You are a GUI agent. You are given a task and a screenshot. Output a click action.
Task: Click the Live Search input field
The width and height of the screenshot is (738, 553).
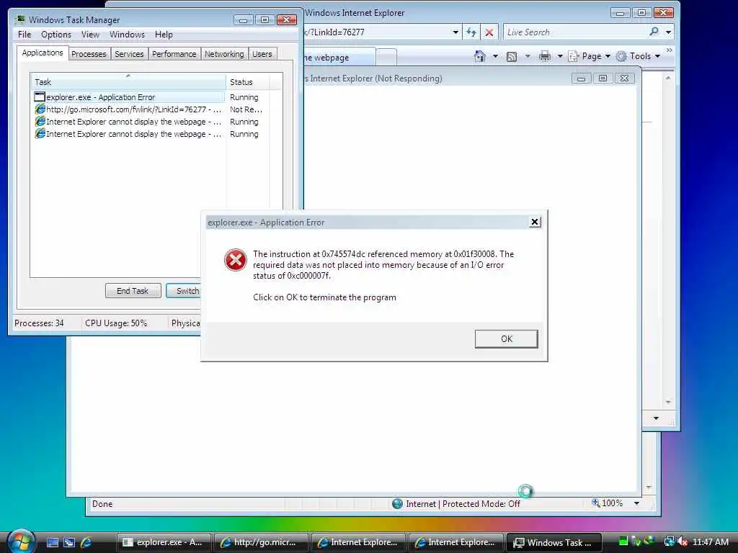[x=576, y=32]
